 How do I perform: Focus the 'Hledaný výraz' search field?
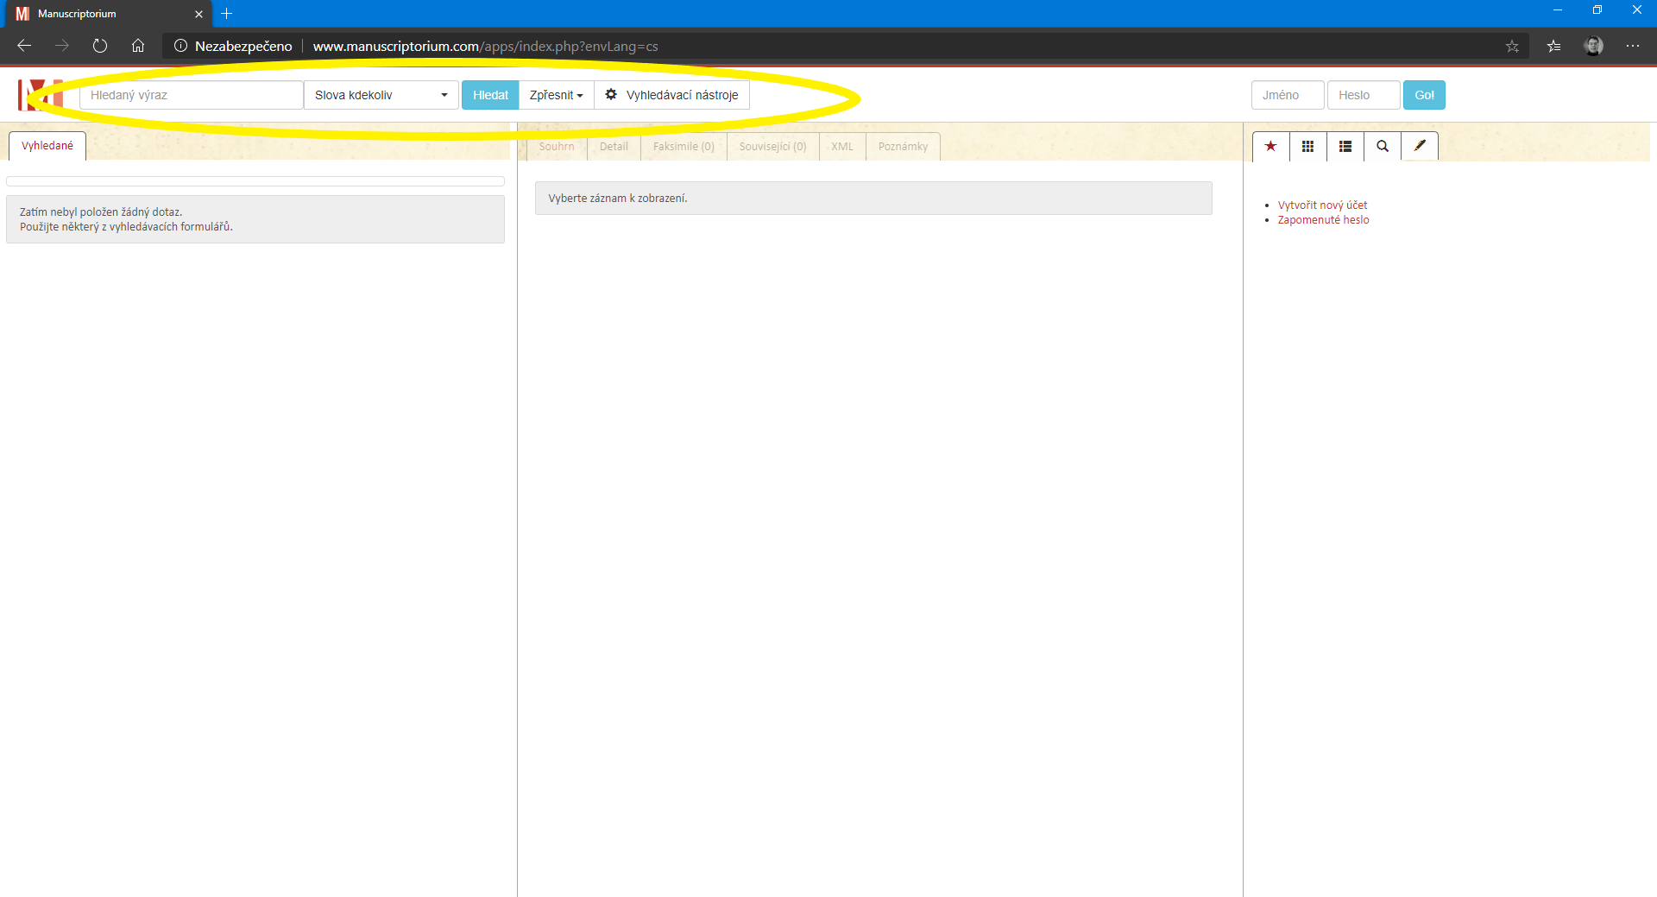pyautogui.click(x=191, y=95)
